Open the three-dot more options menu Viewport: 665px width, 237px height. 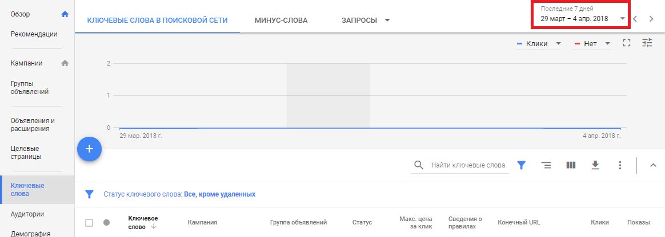coord(620,165)
